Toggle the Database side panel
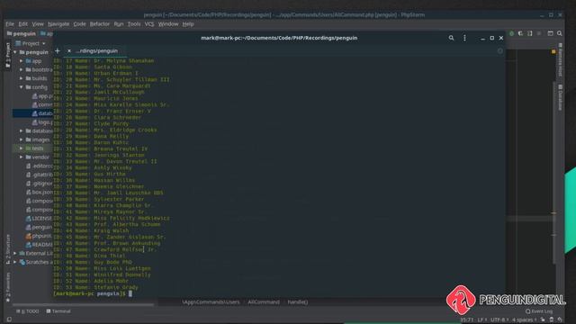The width and height of the screenshot is (576, 324). point(560,97)
